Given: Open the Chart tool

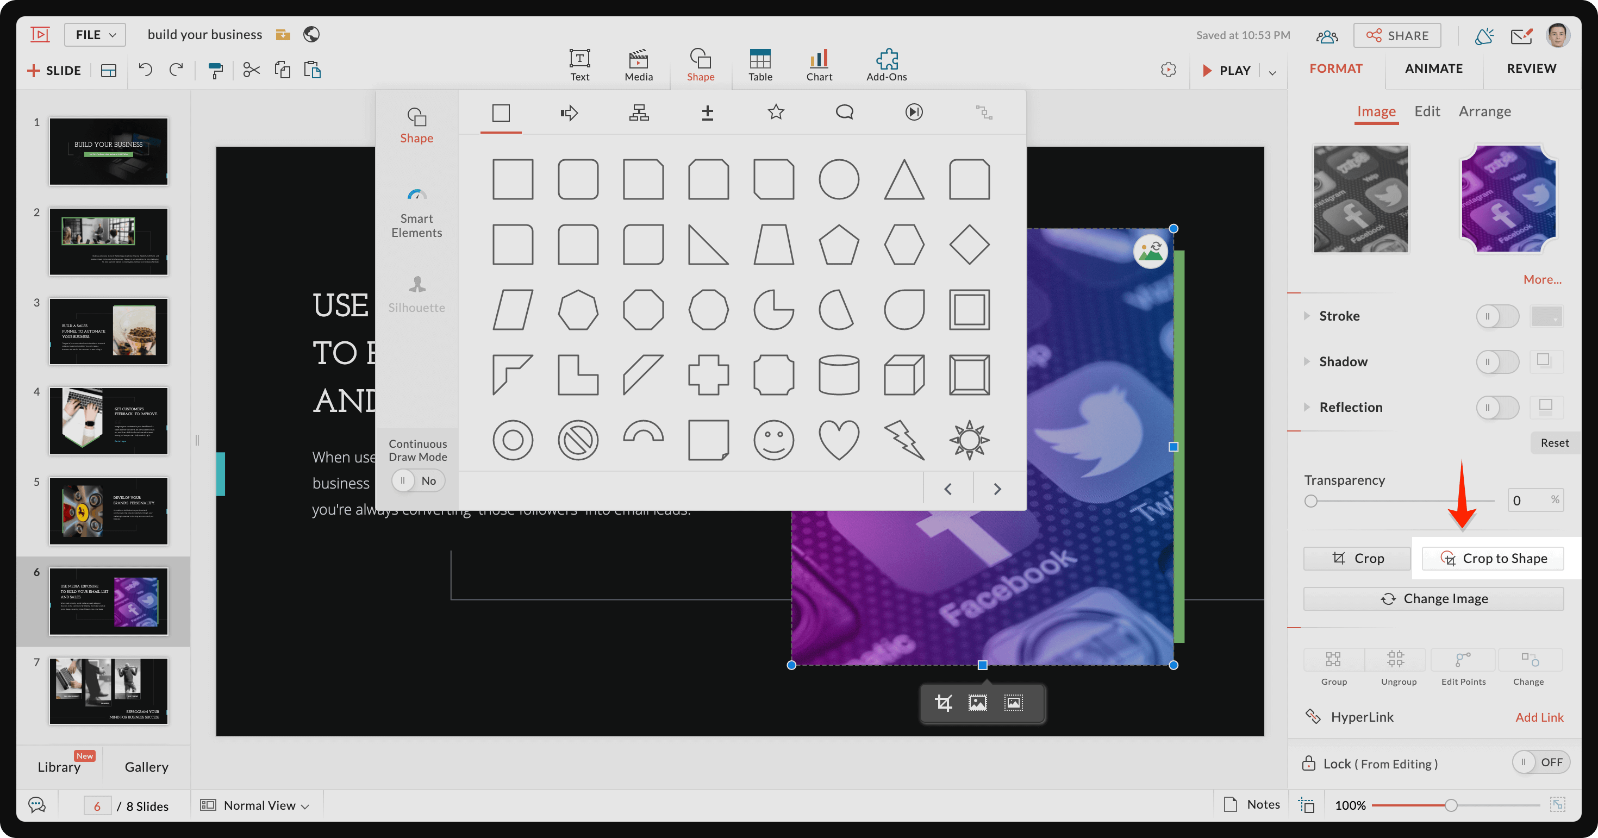Looking at the screenshot, I should click(819, 65).
